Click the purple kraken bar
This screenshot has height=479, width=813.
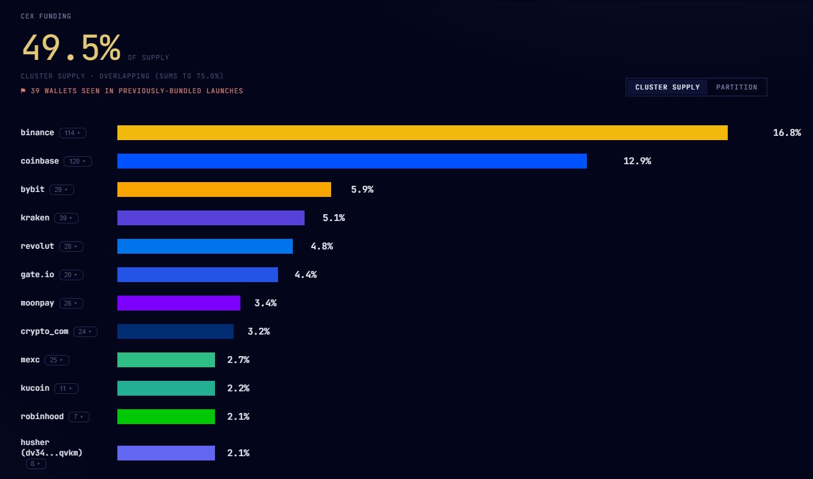click(211, 218)
